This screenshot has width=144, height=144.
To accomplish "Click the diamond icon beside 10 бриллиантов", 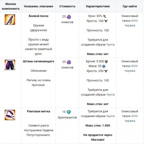I will [69, 112].
